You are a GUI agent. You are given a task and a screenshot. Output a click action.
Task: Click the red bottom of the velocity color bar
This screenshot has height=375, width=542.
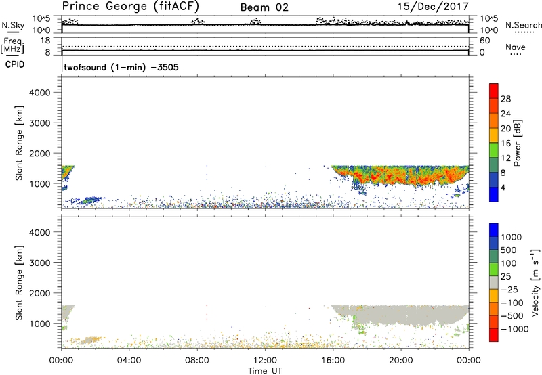click(494, 335)
